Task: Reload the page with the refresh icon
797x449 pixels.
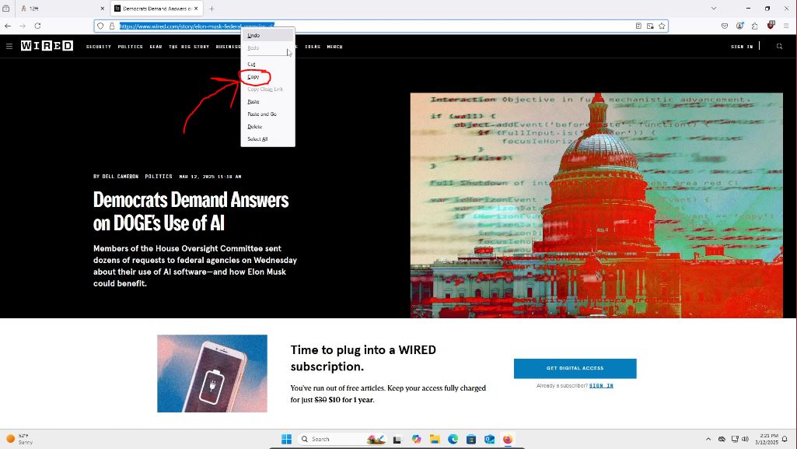Action: coord(37,26)
